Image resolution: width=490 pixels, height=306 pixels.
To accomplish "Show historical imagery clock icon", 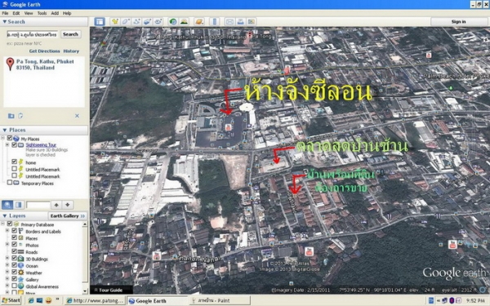I will (x=173, y=21).
